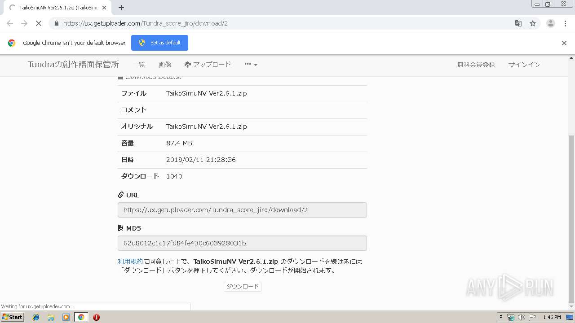This screenshot has width=575, height=323.
Task: Open the Windows Start menu
Action: [12, 317]
